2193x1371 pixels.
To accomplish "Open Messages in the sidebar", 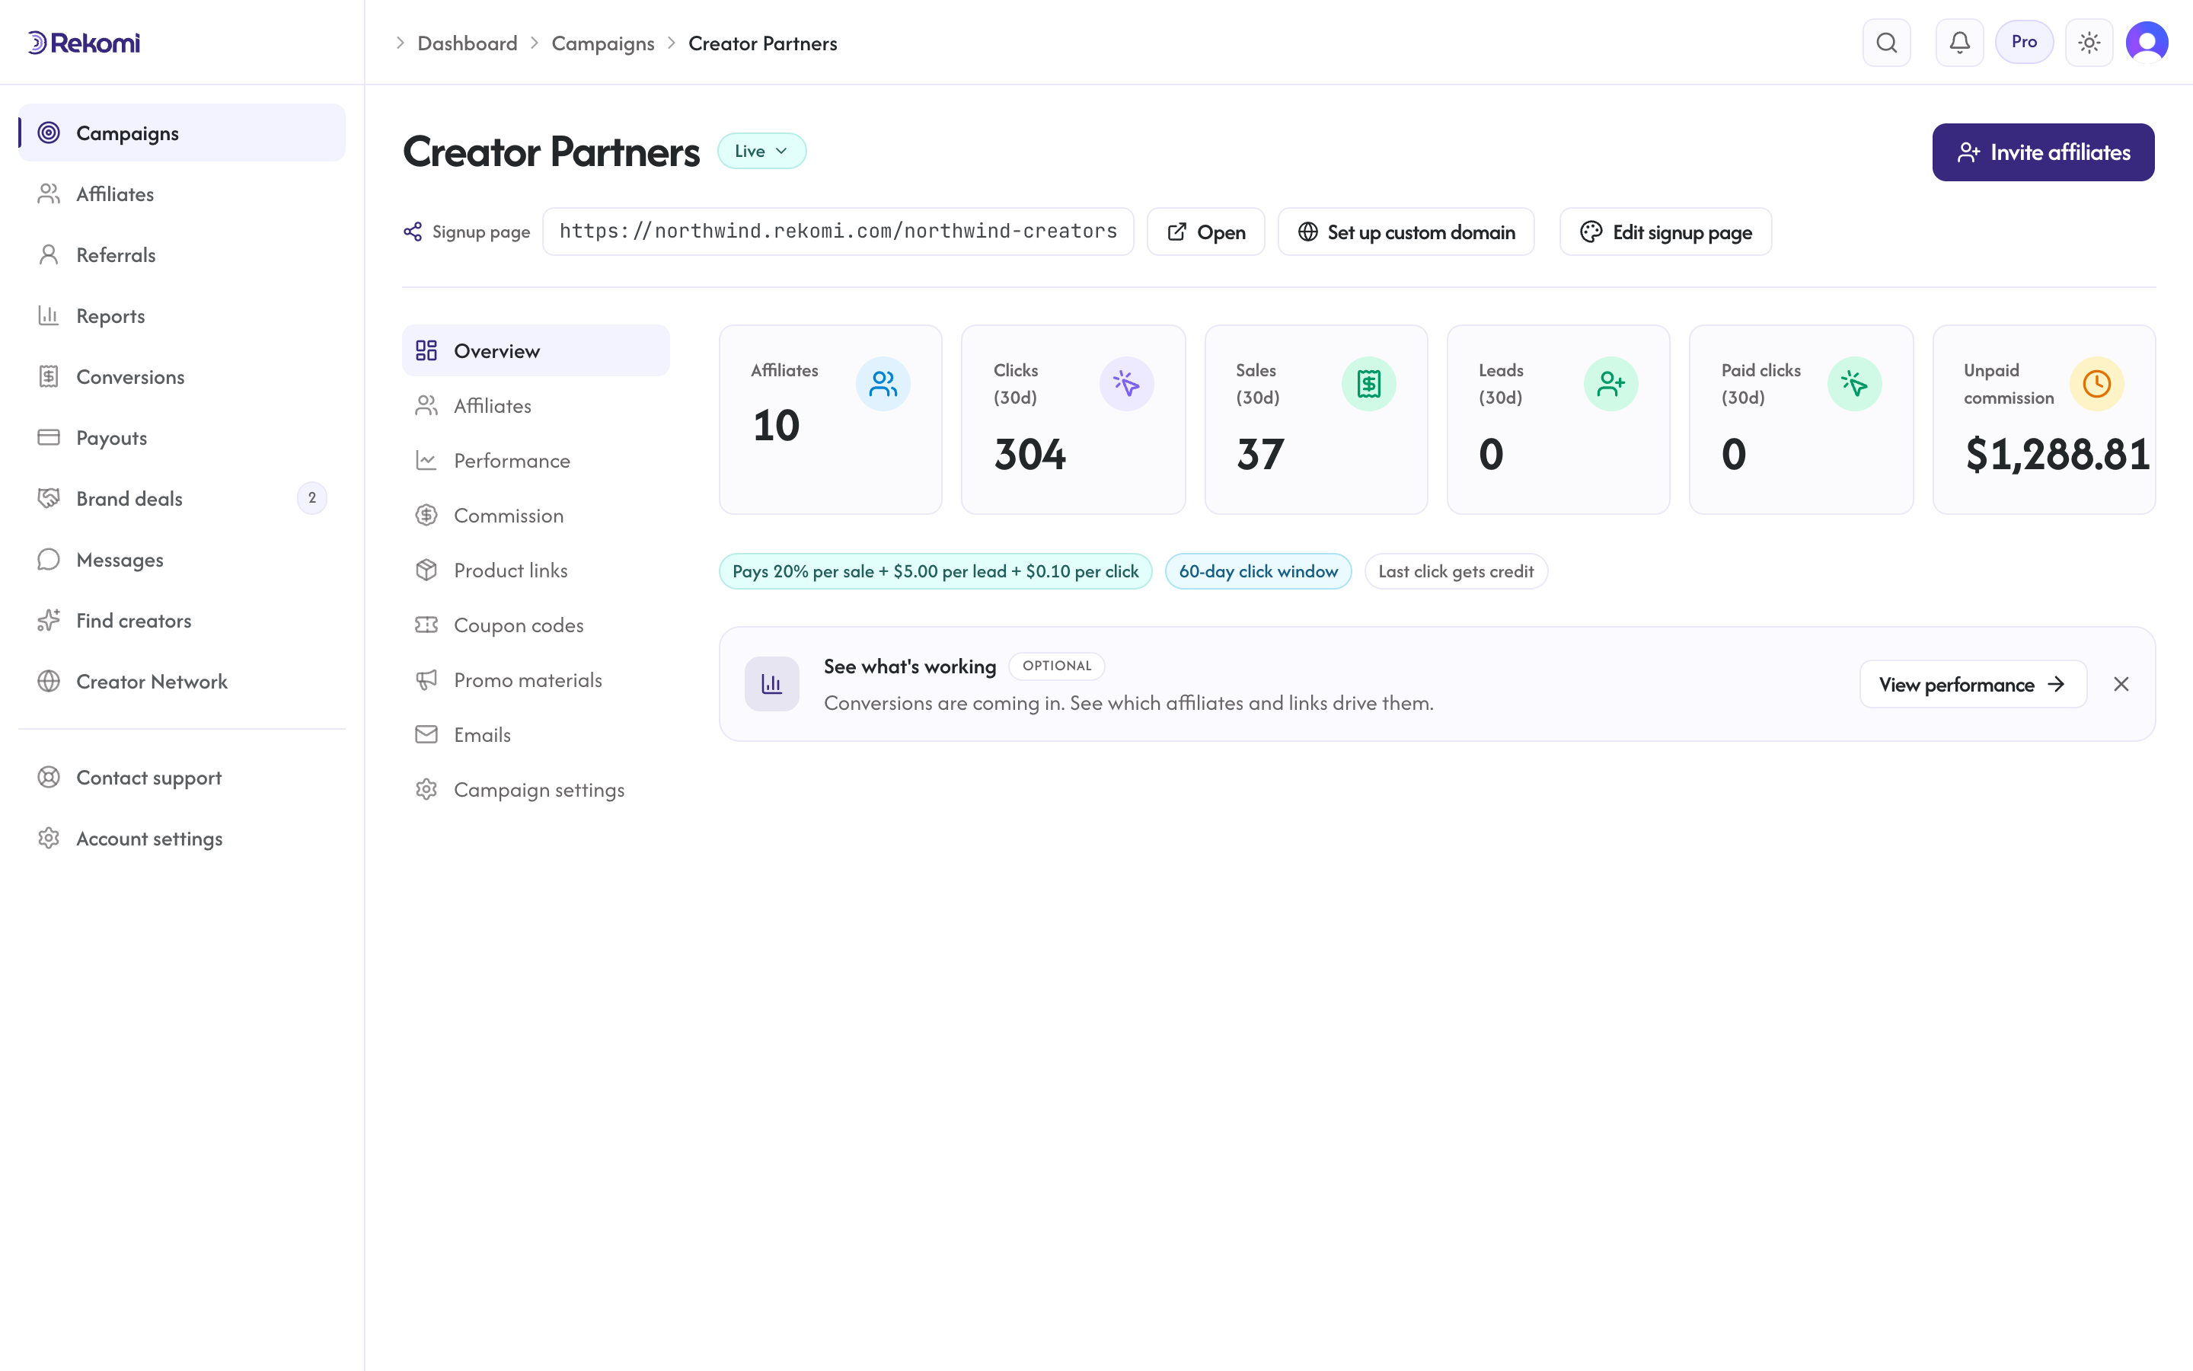I will point(181,560).
